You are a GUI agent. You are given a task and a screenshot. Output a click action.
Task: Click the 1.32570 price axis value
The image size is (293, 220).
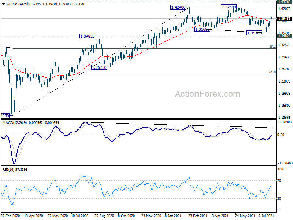(x=285, y=45)
